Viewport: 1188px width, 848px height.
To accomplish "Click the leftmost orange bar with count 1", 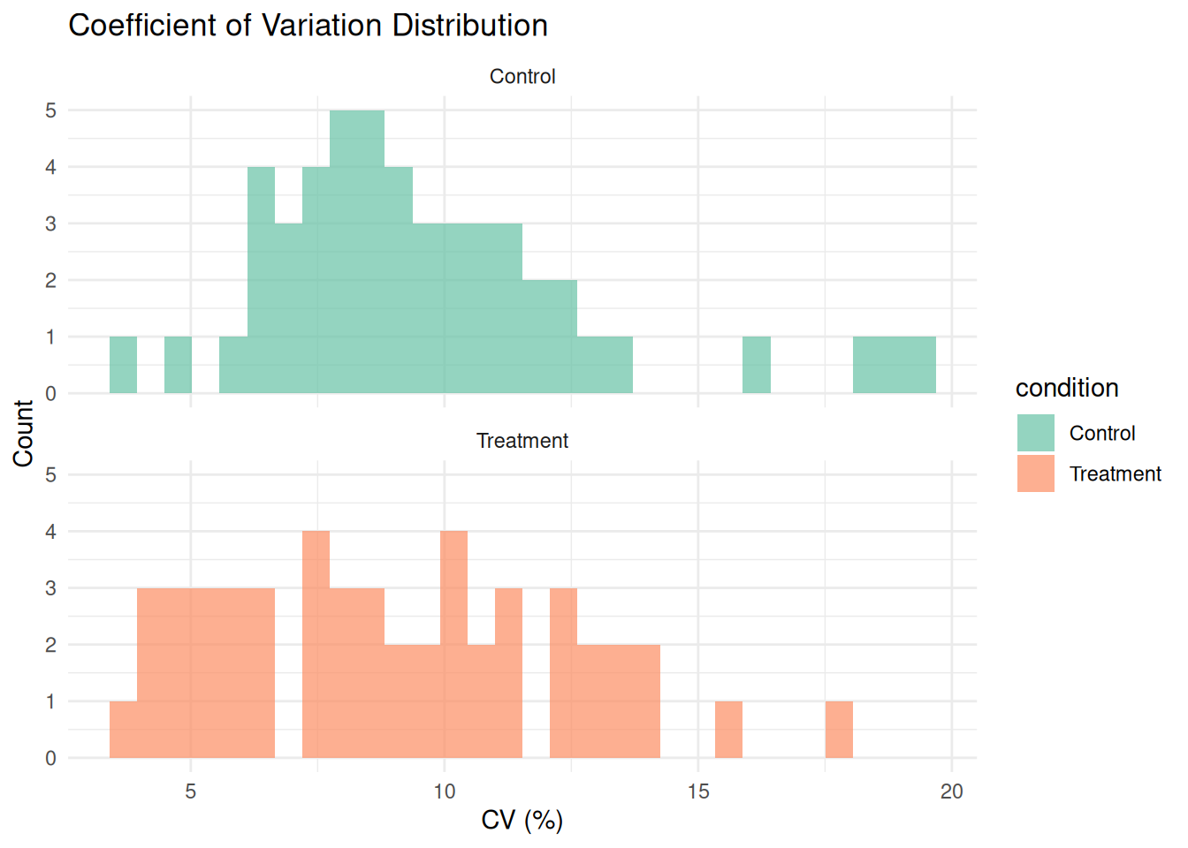I will (x=123, y=730).
